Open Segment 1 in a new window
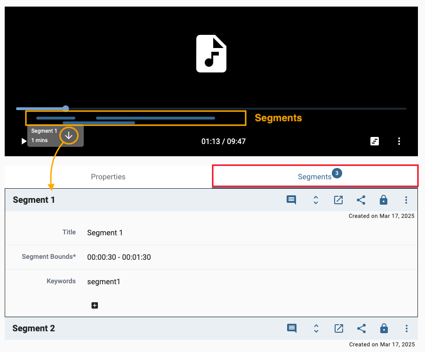The width and height of the screenshot is (425, 352). (338, 200)
